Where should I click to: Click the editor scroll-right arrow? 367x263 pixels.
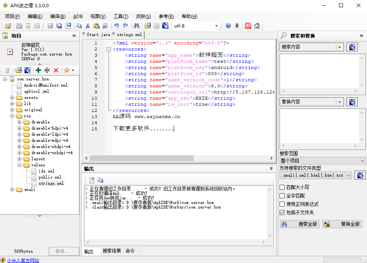[271, 158]
